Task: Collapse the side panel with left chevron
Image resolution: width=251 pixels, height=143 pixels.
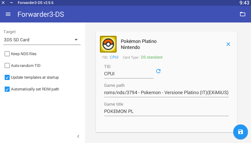Action: [78, 136]
